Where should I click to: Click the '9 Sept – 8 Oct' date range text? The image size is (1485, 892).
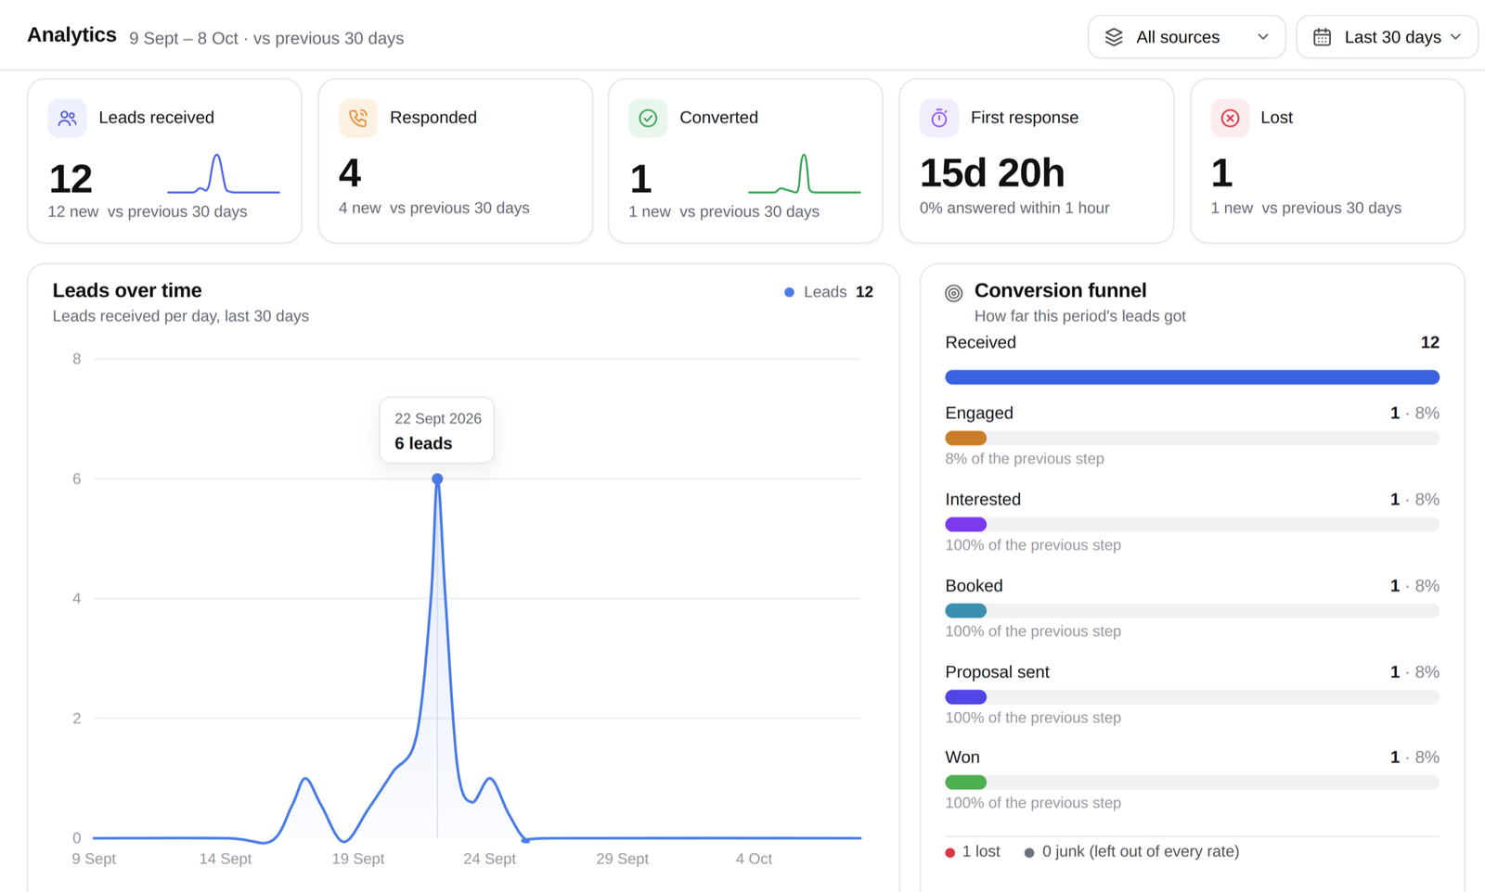click(x=184, y=38)
